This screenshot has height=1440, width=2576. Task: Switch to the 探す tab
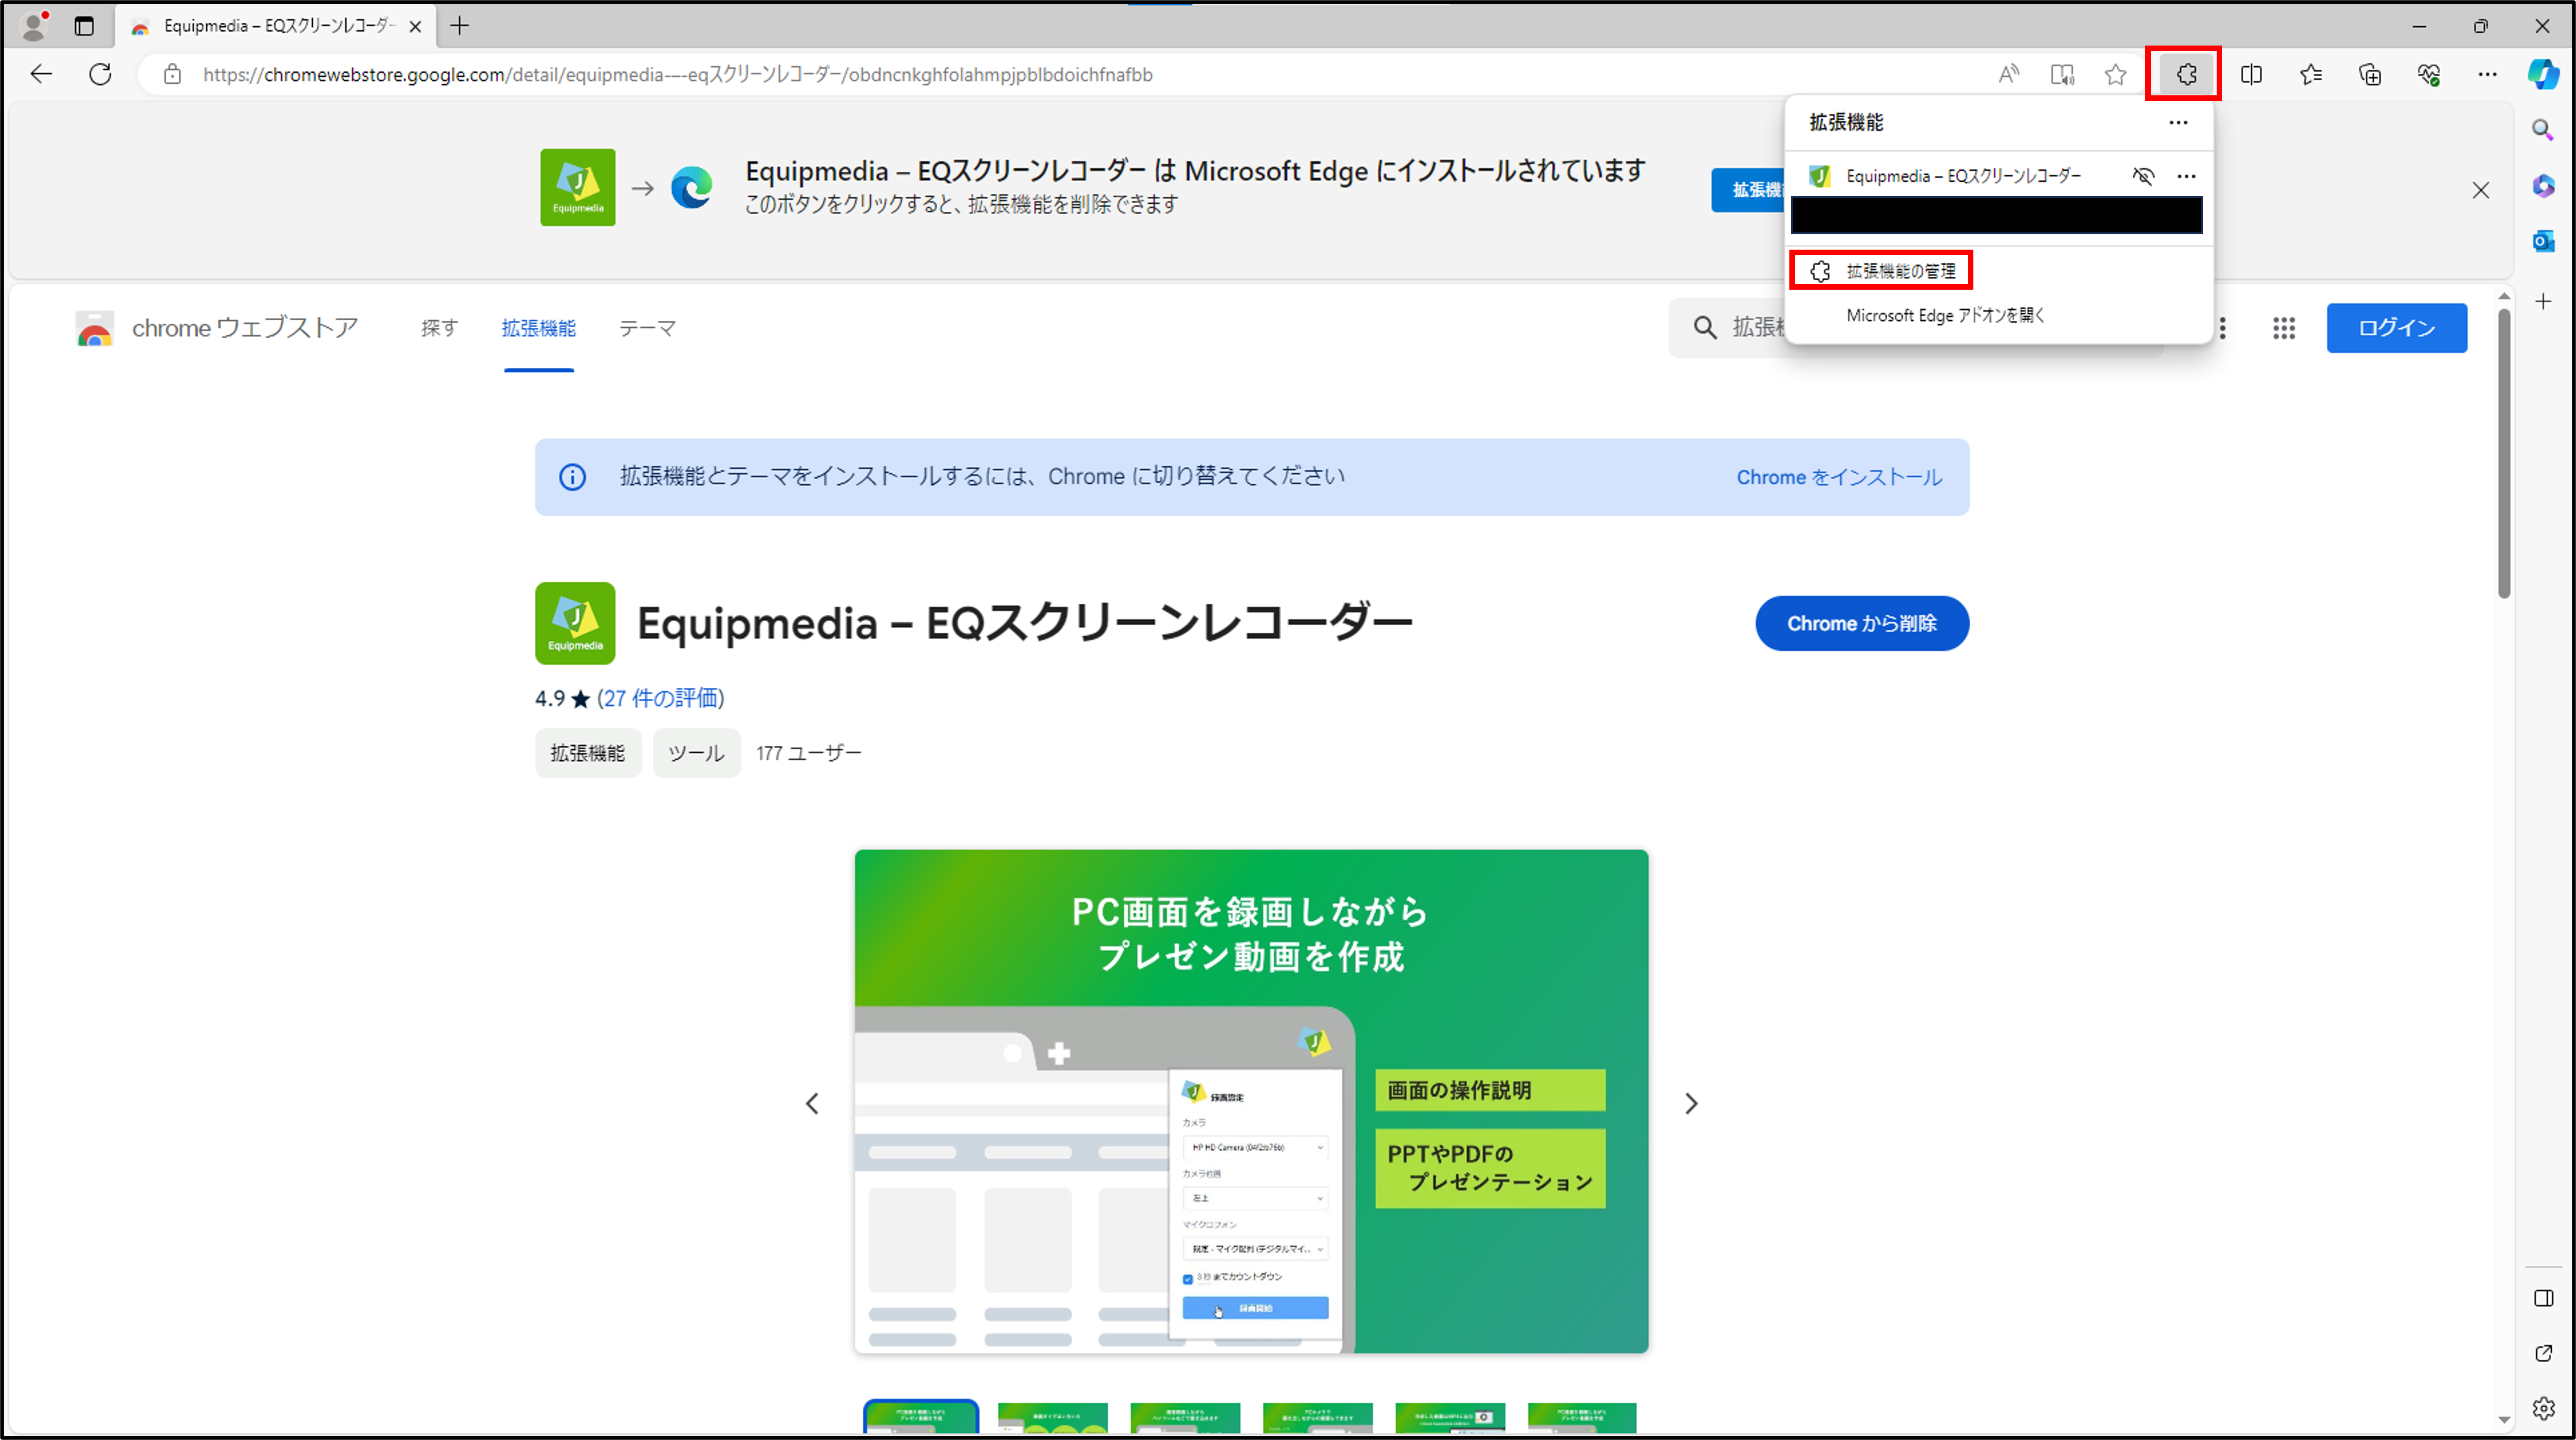click(x=439, y=328)
